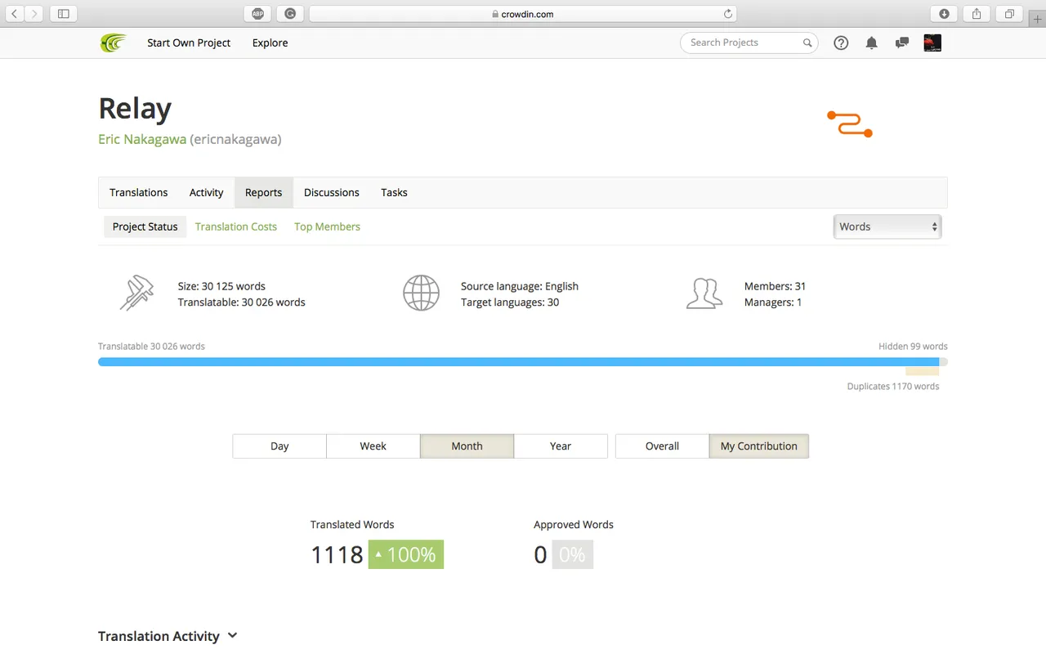Click the gray 0% approved badge

[x=572, y=554]
